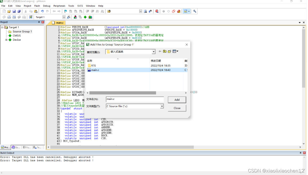Click the Build target toolbar icon

click(9, 17)
